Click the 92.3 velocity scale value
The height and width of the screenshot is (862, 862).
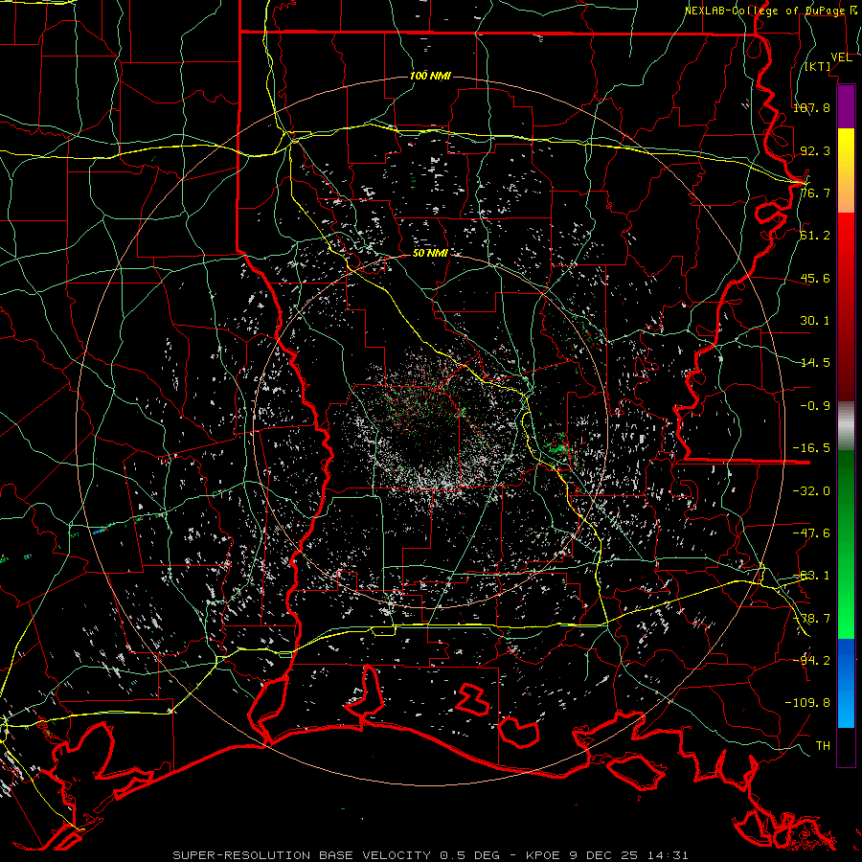815,150
